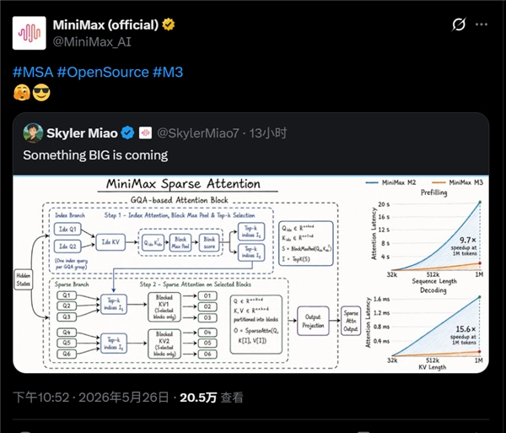506x433 pixels.
Task: Click the MiniMax (official) display name
Action: click(x=105, y=24)
